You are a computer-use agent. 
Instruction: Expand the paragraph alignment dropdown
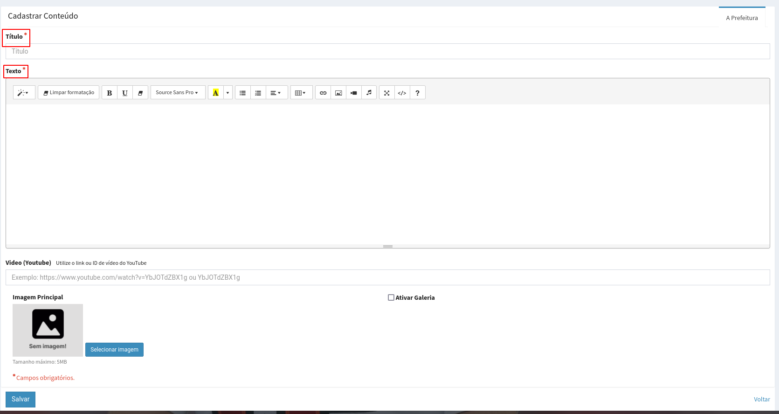[276, 93]
